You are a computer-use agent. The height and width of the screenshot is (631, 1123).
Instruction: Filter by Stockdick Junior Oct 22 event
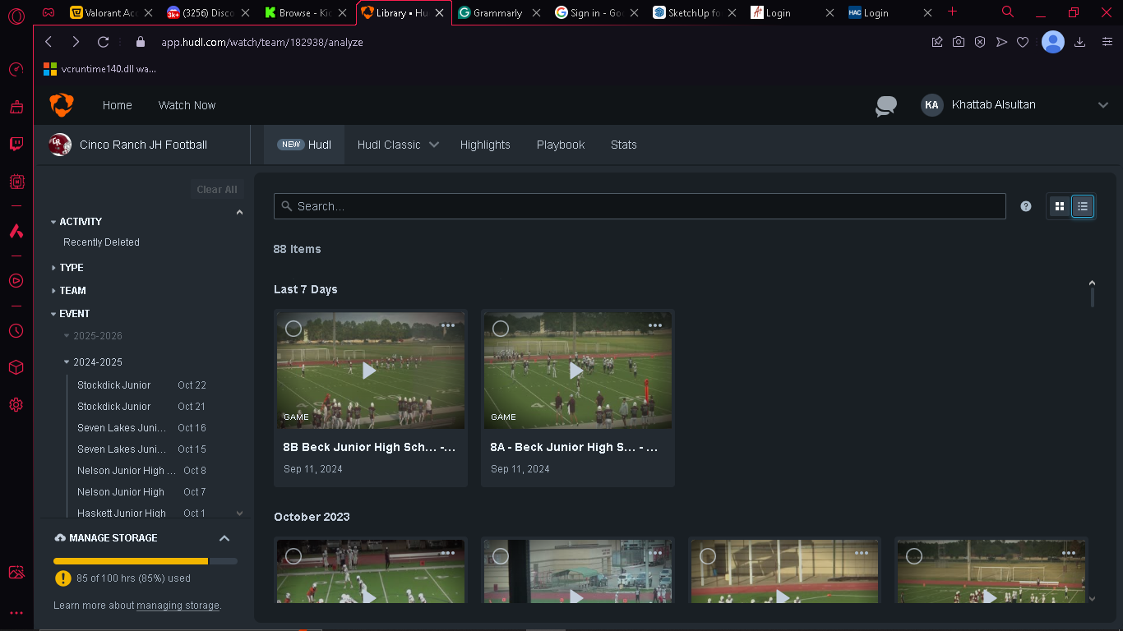[141, 385]
